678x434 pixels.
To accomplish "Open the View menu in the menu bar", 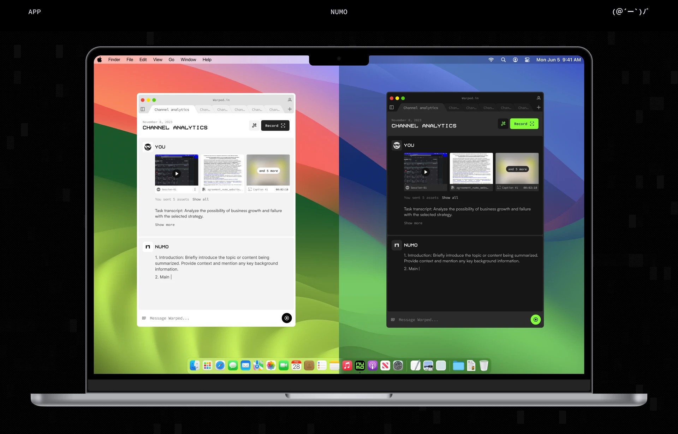I will tap(157, 60).
